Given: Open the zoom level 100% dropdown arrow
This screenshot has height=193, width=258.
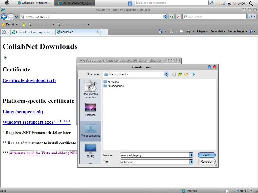Looking at the screenshot, I should (x=252, y=191).
